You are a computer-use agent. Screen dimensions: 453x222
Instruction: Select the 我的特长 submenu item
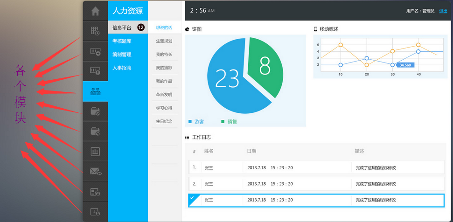tap(164, 55)
